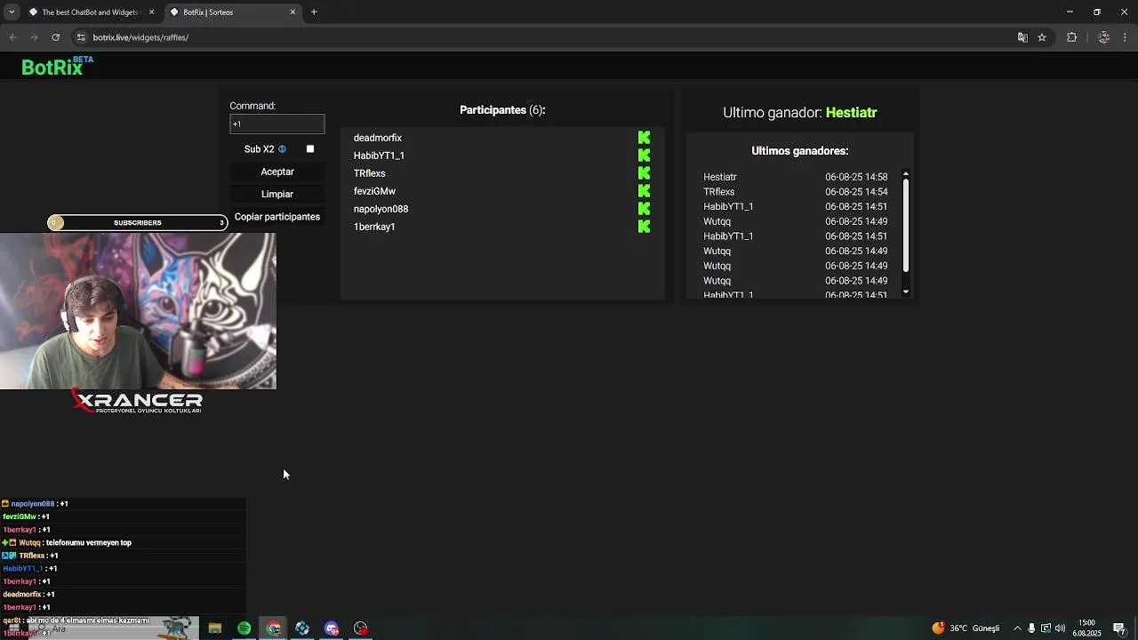Click Hestiatr row in recent winners list

tap(795, 177)
